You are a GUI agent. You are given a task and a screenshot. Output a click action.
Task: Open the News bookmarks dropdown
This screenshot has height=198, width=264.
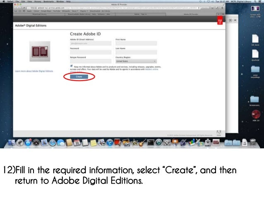[75, 11]
